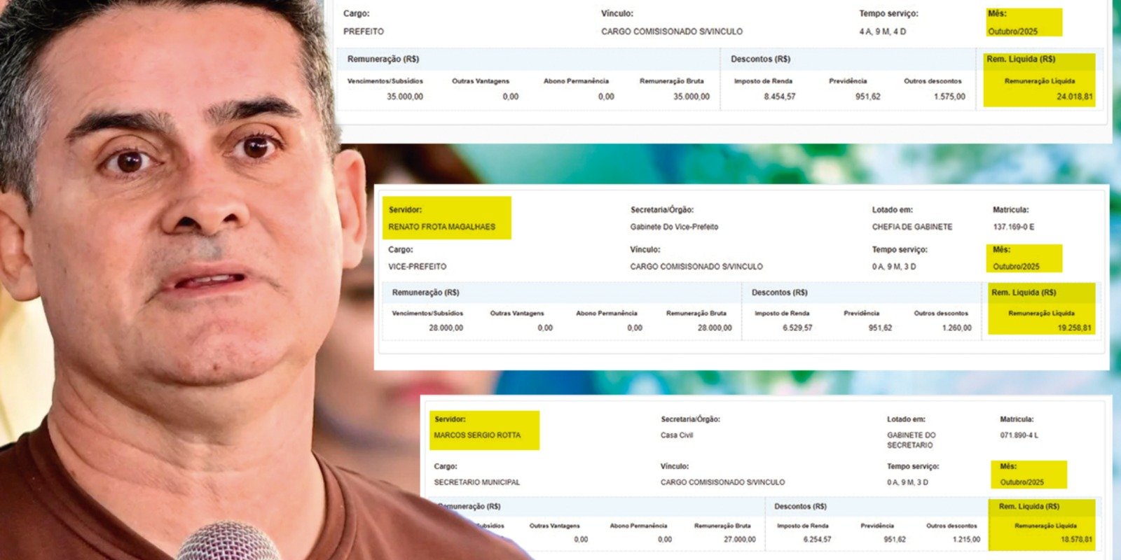Viewport: 1121px width, 560px height.
Task: Click income tax value 8.454,57
Action: coord(779,97)
